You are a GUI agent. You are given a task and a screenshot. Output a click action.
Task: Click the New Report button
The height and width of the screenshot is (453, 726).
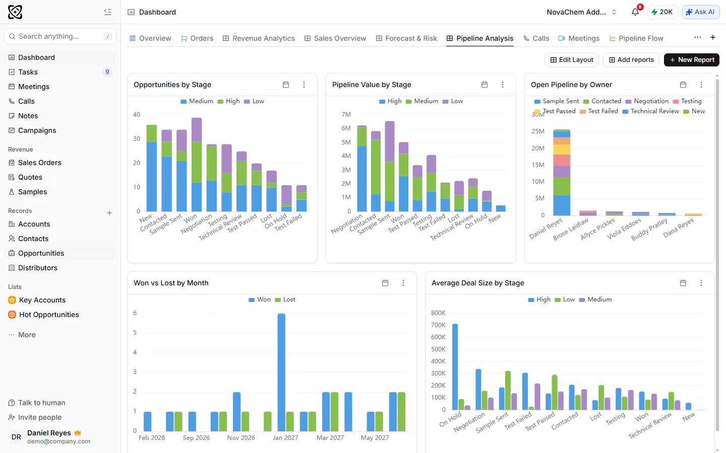(x=692, y=60)
